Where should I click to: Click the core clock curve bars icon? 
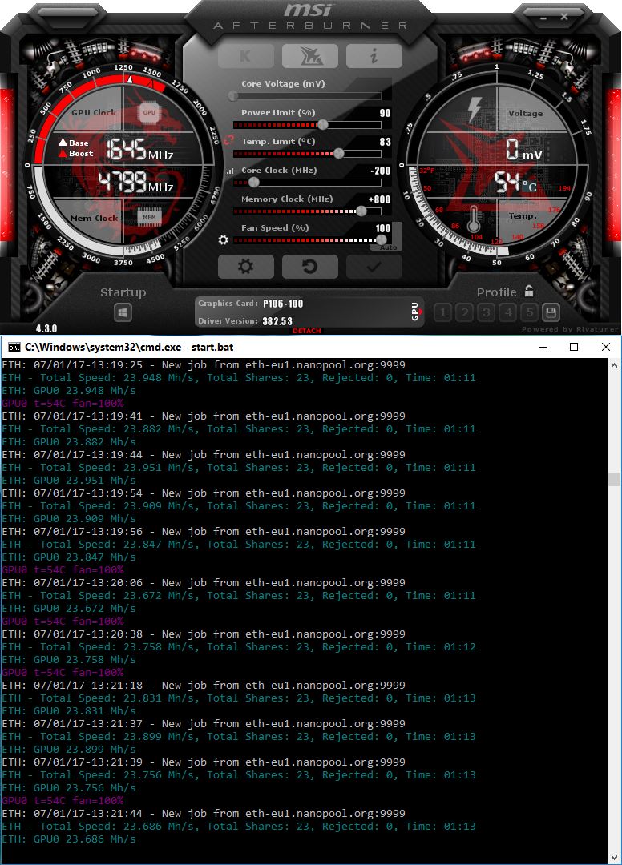(x=229, y=171)
